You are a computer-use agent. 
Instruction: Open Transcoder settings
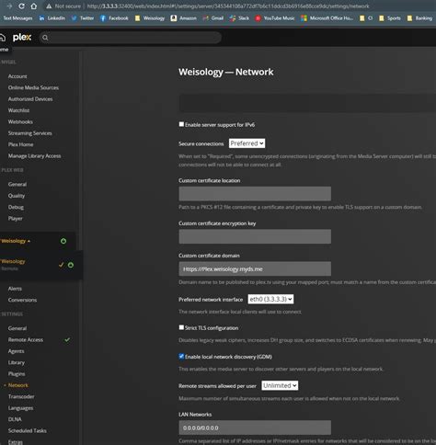click(x=21, y=396)
